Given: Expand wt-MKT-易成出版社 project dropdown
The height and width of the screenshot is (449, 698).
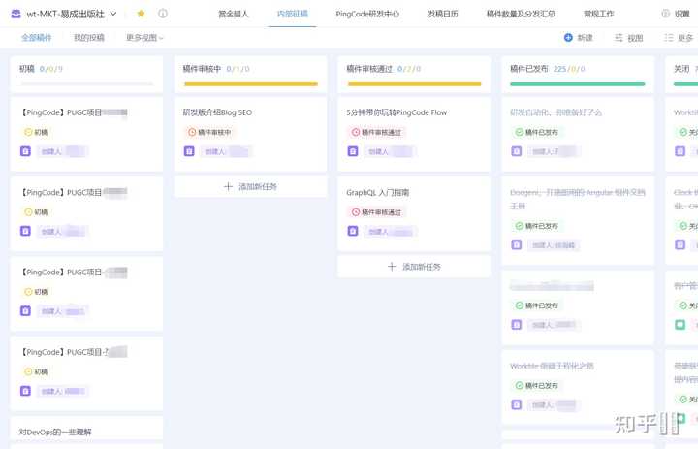Looking at the screenshot, I should click(114, 14).
